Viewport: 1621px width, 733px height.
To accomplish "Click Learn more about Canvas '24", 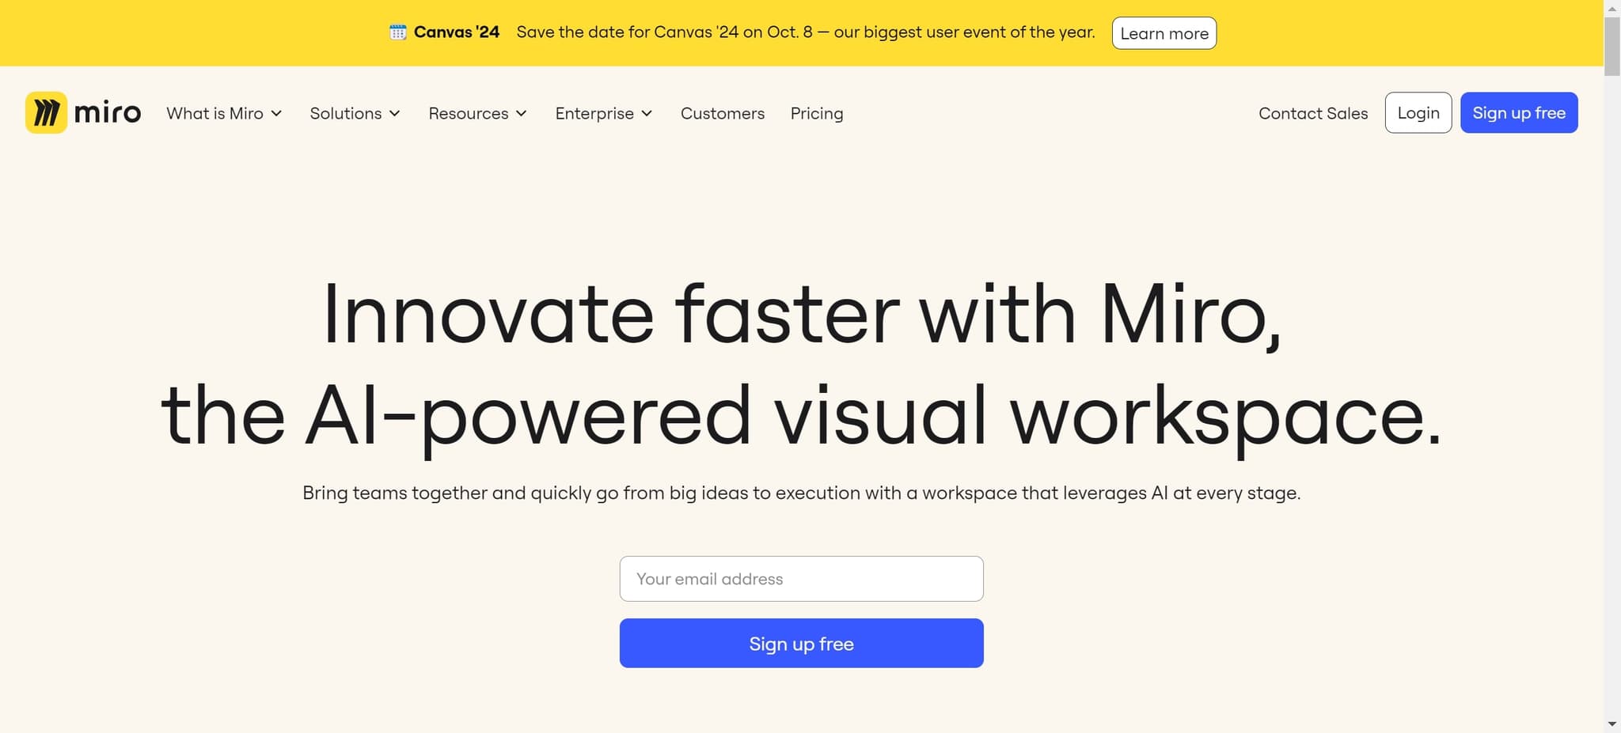I will pos(1164,32).
